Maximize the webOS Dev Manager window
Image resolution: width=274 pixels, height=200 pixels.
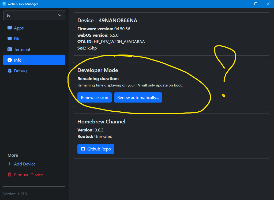[256, 4]
